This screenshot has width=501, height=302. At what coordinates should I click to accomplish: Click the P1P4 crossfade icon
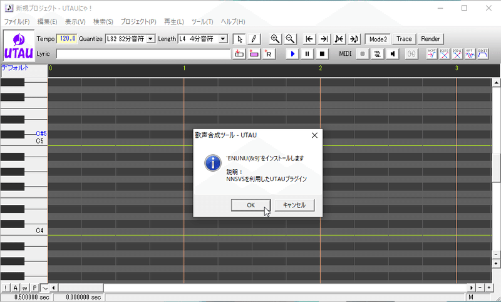(457, 54)
